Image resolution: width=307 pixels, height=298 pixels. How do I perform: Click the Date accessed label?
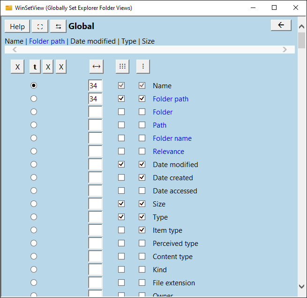[175, 191]
